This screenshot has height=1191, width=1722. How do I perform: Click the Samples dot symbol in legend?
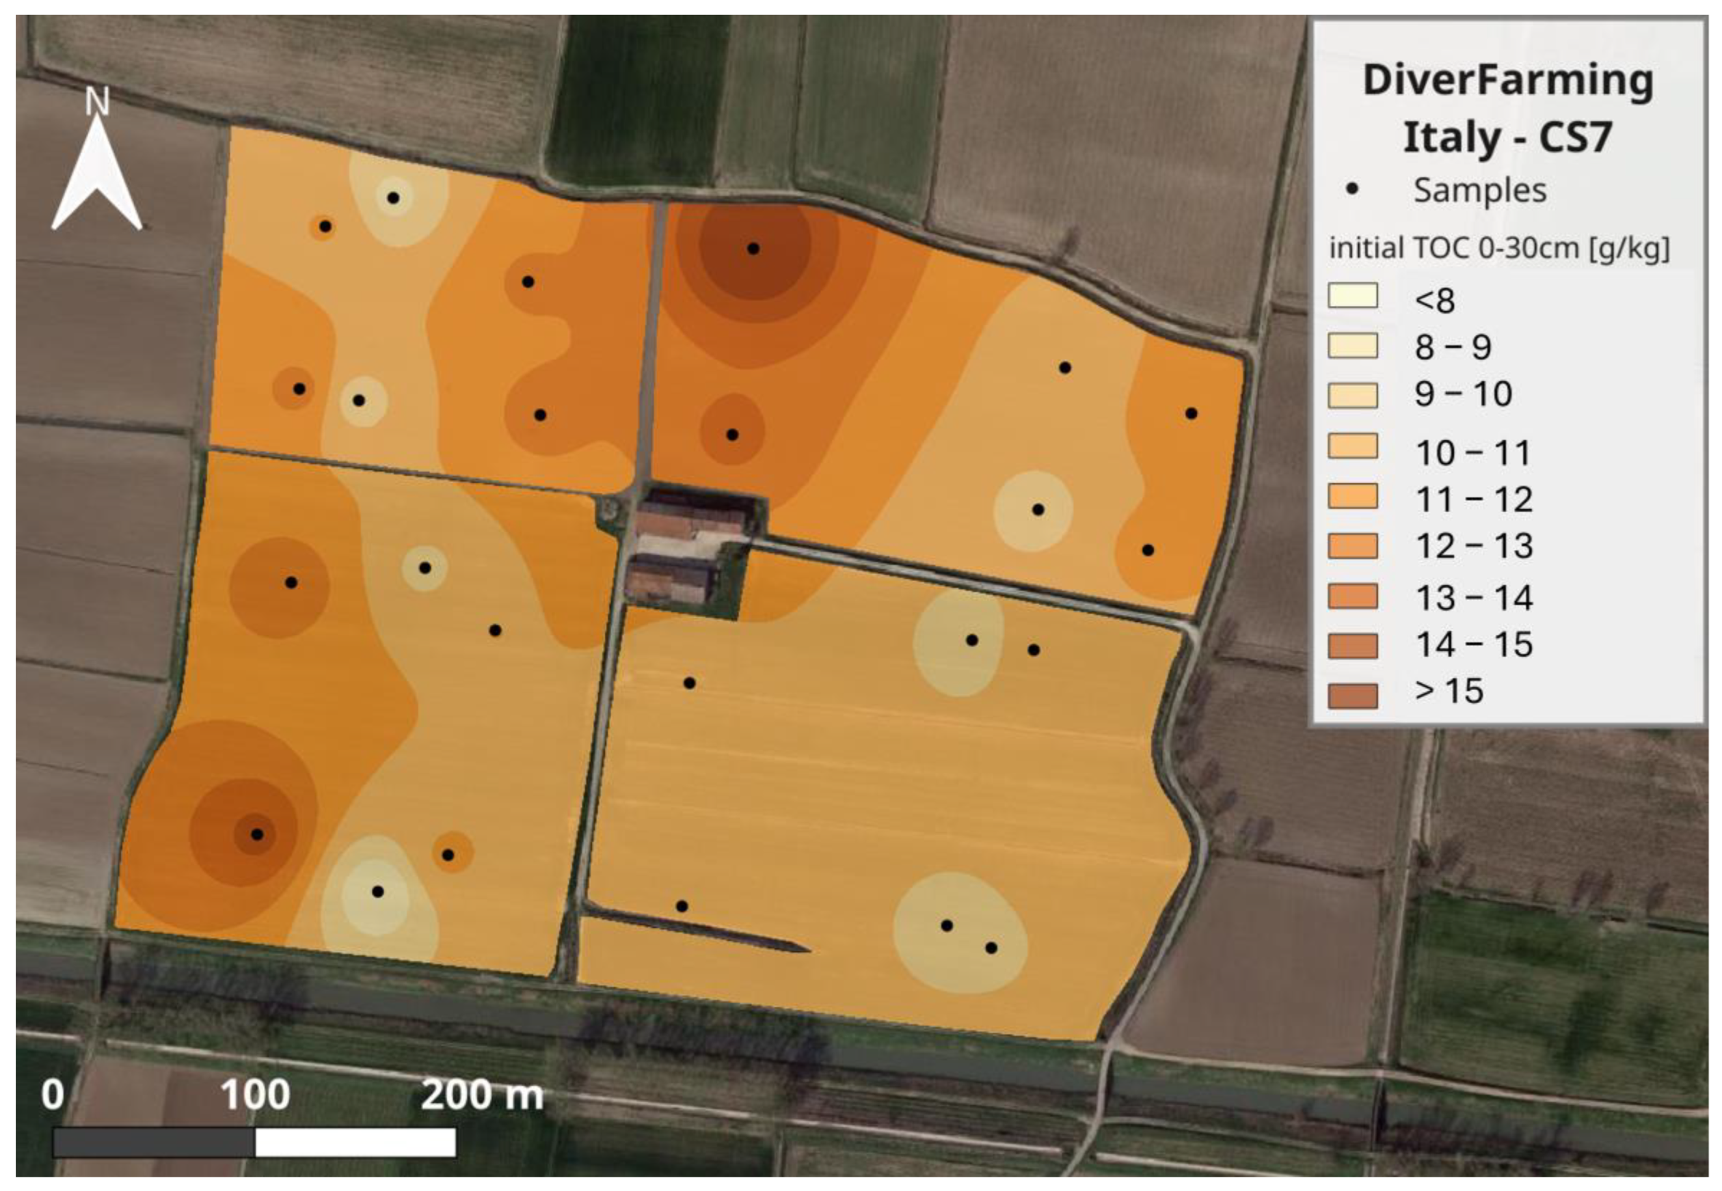[x=1351, y=189]
